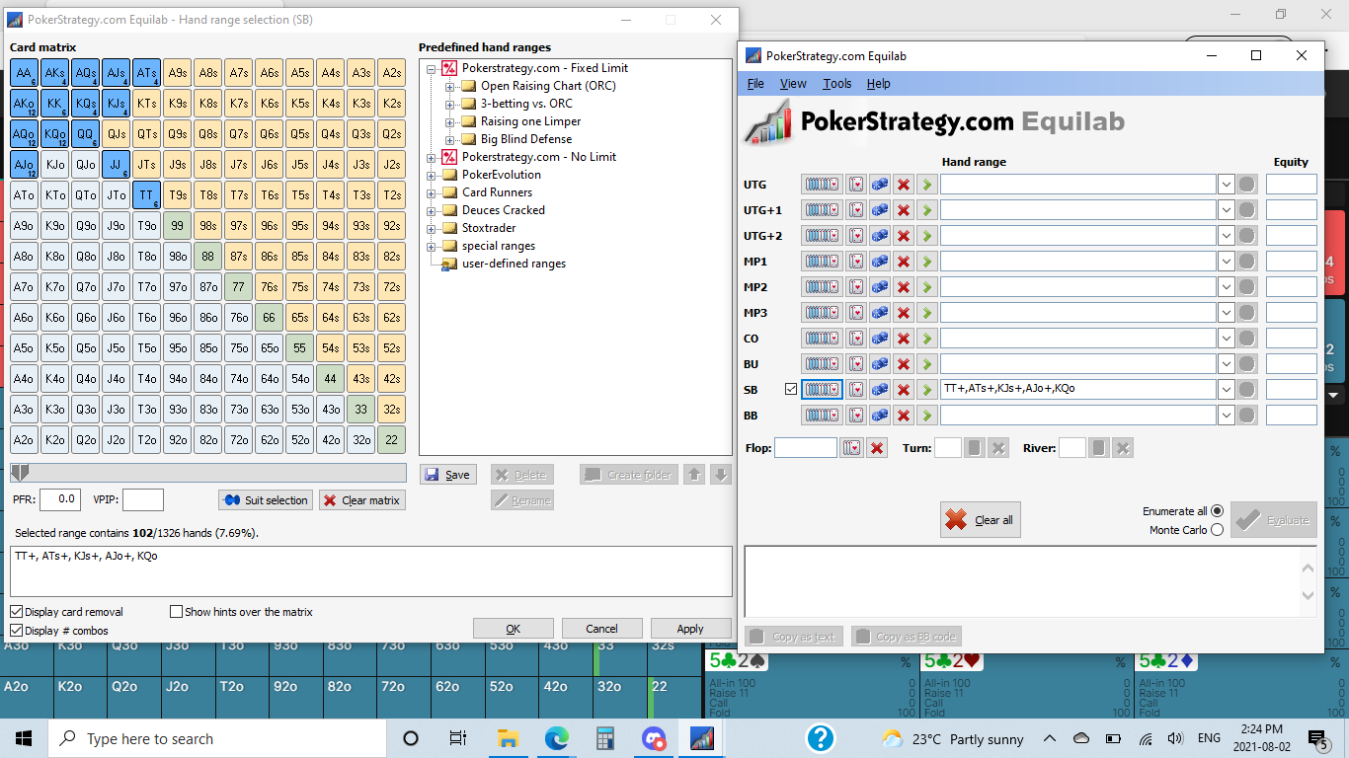Open hand range selector for SB row
Viewport: 1349px width, 758px height.
coord(822,390)
